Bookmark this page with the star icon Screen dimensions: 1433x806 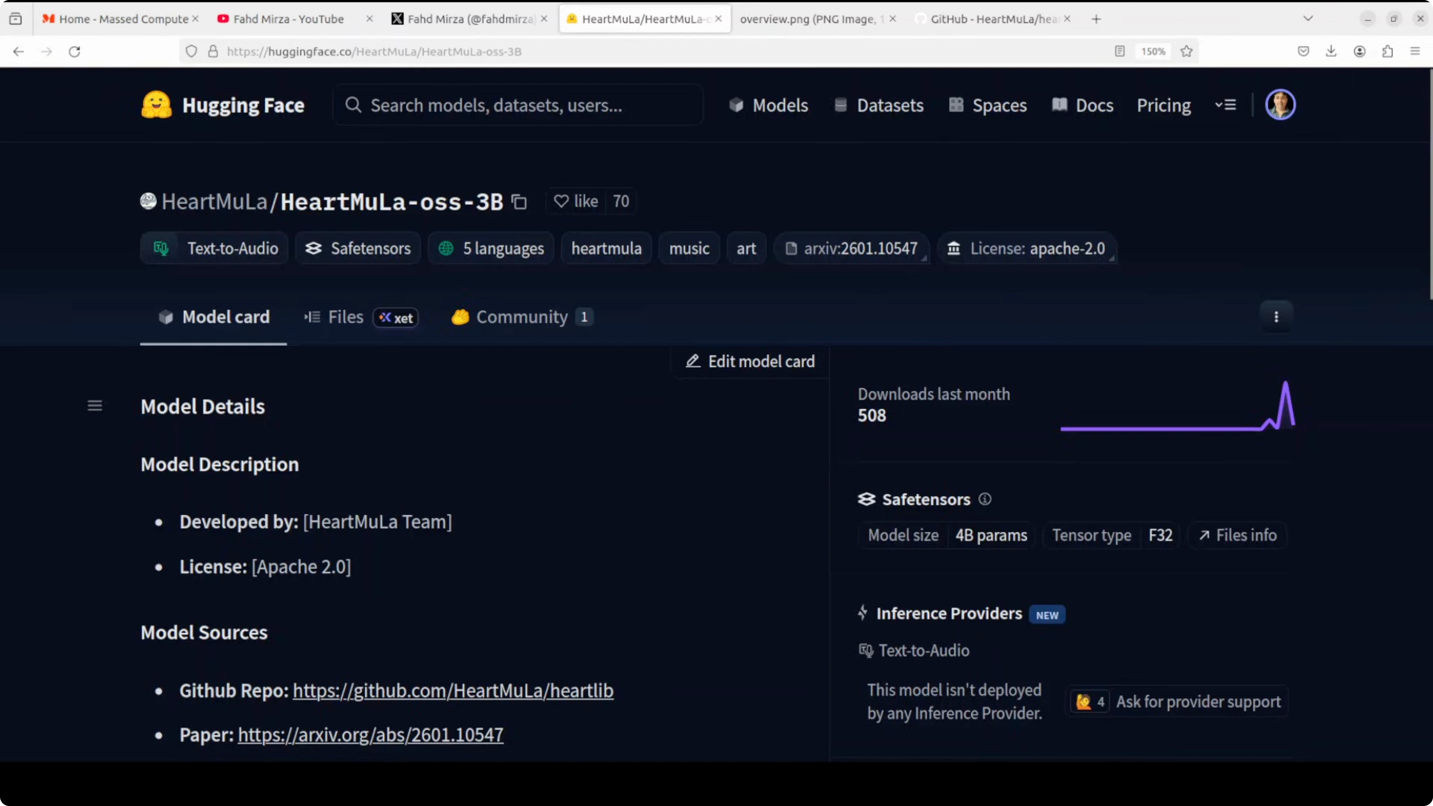coord(1186,51)
